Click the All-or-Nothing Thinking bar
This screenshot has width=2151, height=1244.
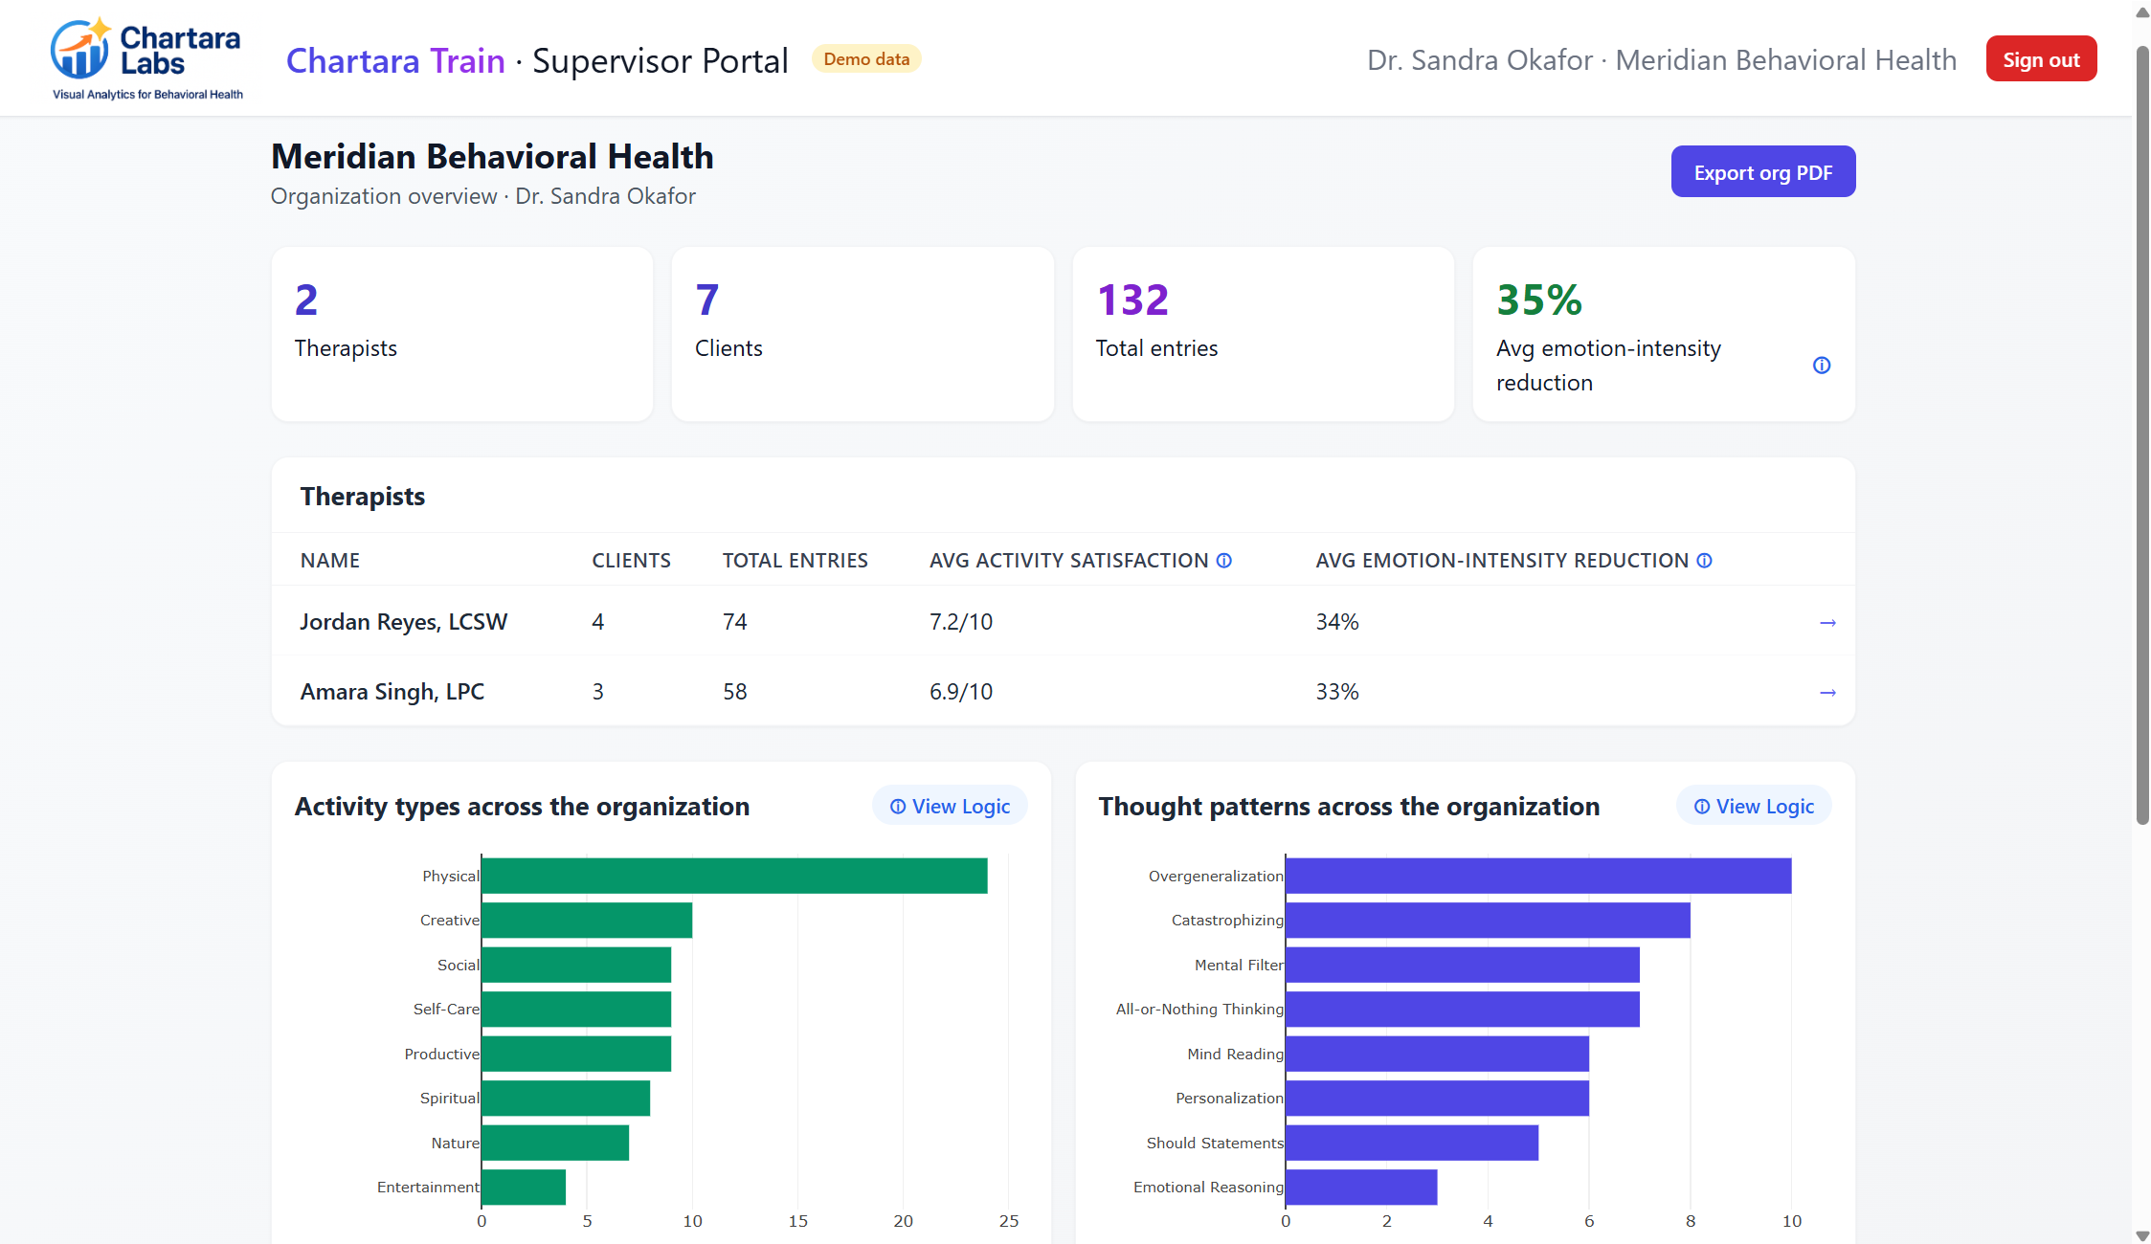tap(1463, 1010)
